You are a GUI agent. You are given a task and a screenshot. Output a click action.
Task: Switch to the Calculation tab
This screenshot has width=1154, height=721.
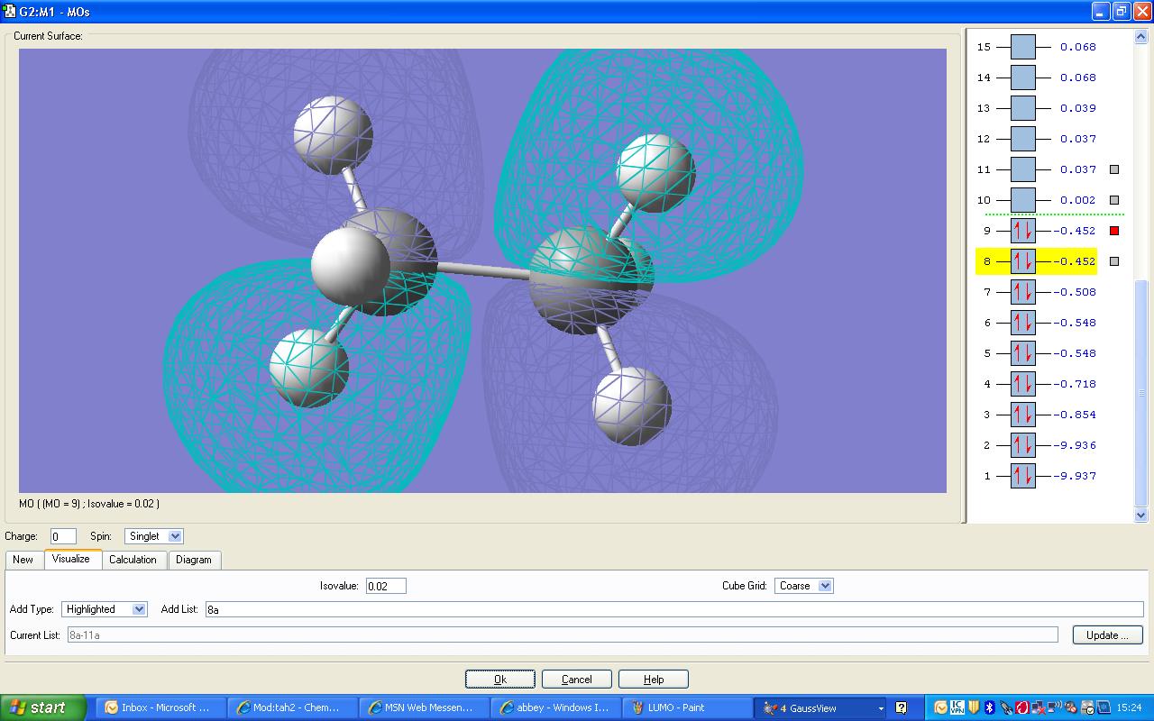point(133,560)
